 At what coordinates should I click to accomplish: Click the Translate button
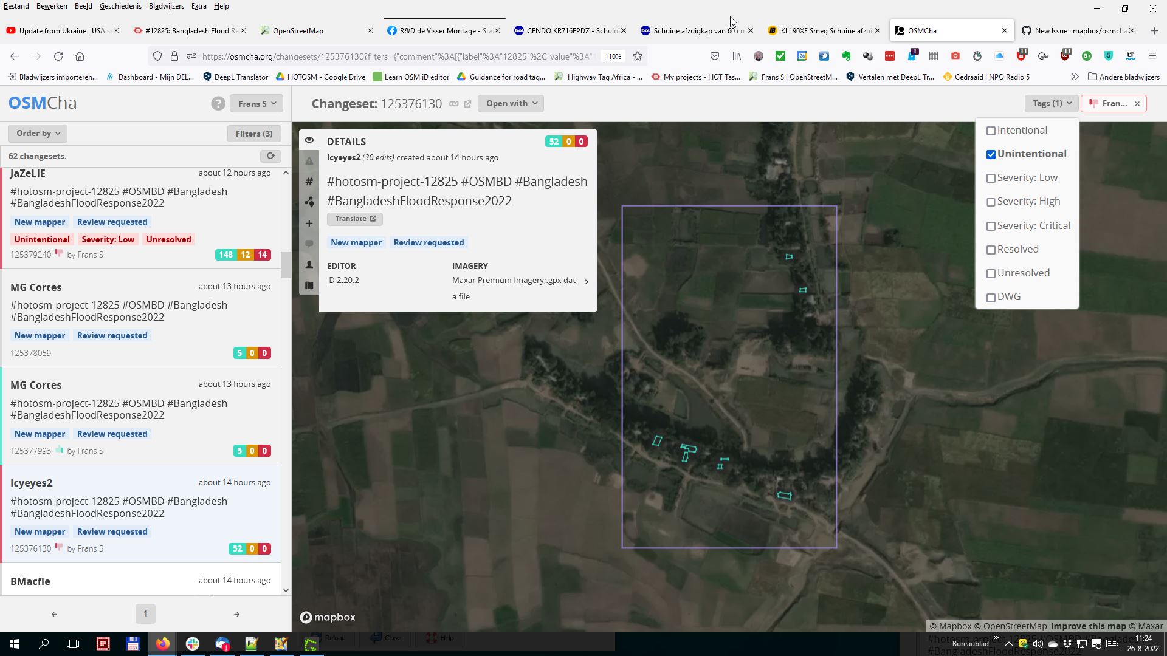click(354, 219)
